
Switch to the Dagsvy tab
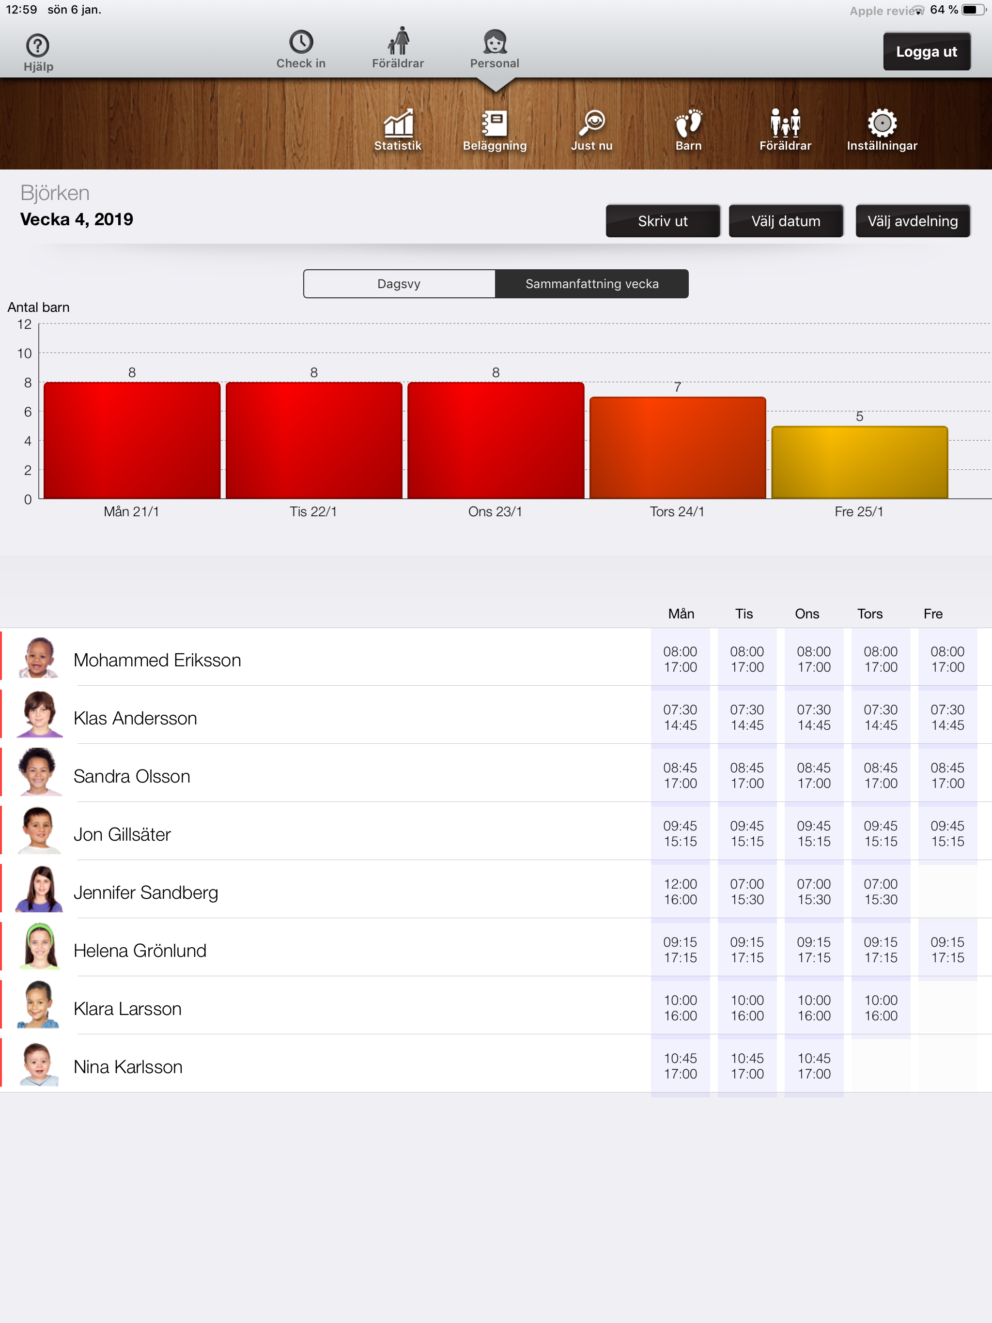(x=399, y=283)
